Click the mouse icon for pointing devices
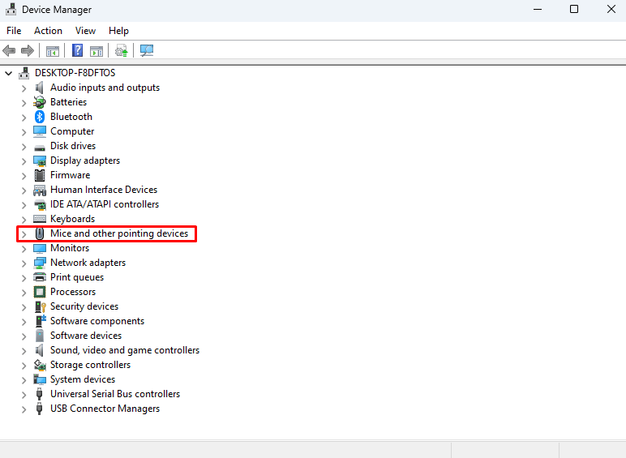The width and height of the screenshot is (626, 458). [40, 233]
